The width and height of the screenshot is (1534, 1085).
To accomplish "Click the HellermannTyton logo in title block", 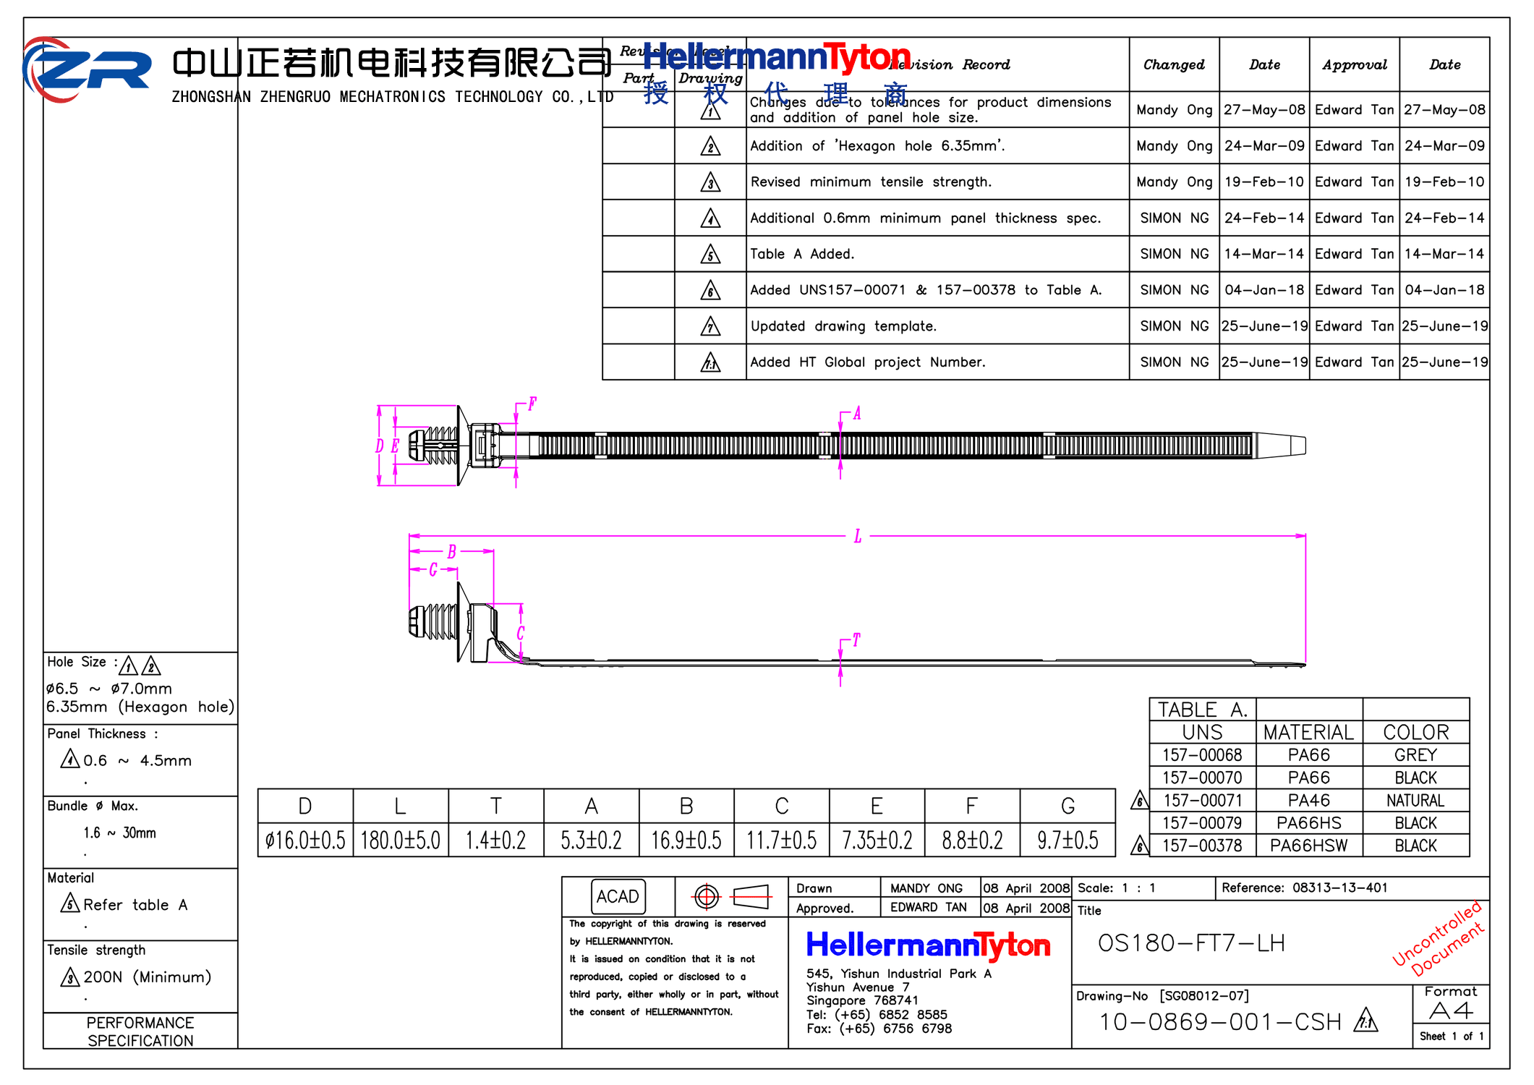I will tap(928, 945).
